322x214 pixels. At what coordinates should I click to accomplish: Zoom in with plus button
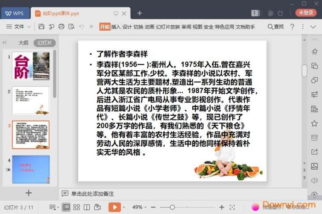pyautogui.click(x=222, y=207)
